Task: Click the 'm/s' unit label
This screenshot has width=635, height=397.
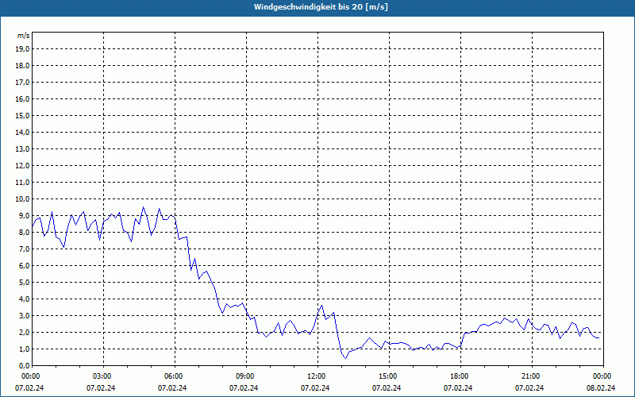Action: pyautogui.click(x=23, y=36)
